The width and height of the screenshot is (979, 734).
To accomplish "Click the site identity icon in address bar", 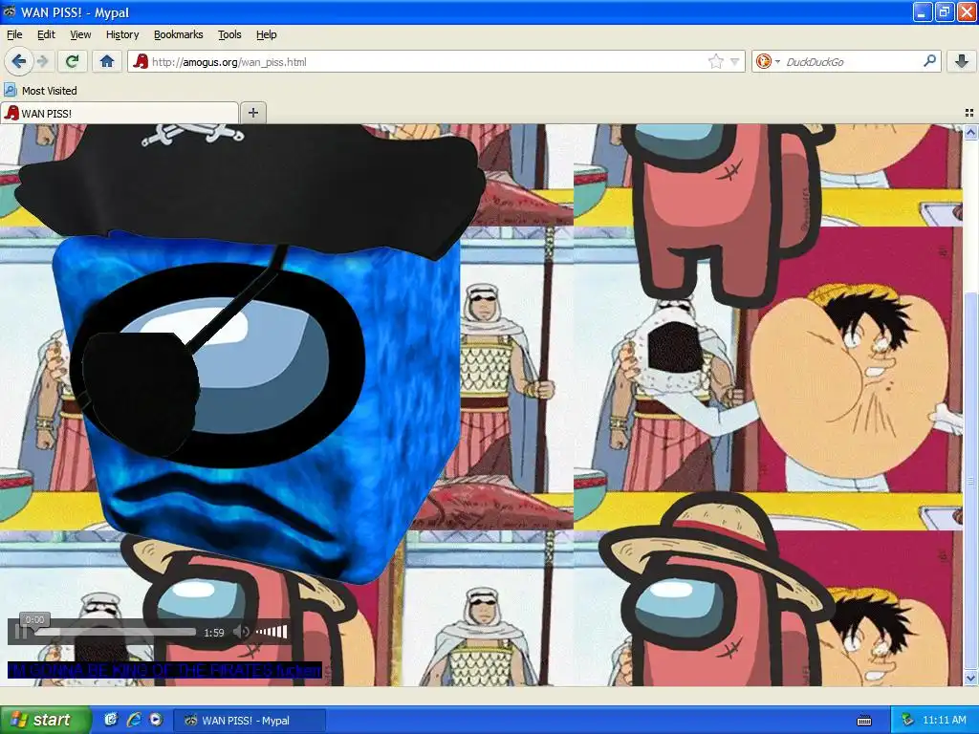I will point(141,61).
